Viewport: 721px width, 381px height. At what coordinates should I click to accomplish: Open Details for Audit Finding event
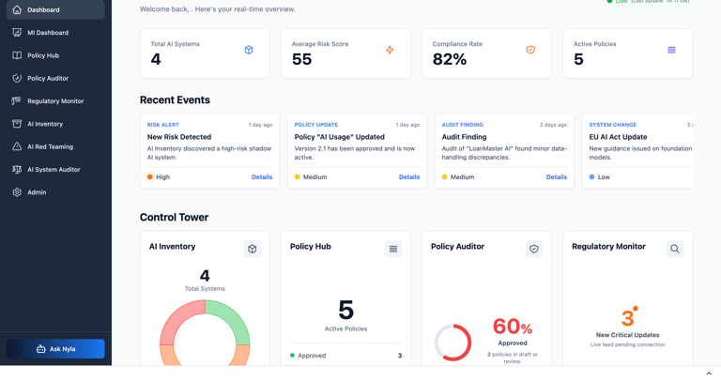pyautogui.click(x=557, y=177)
